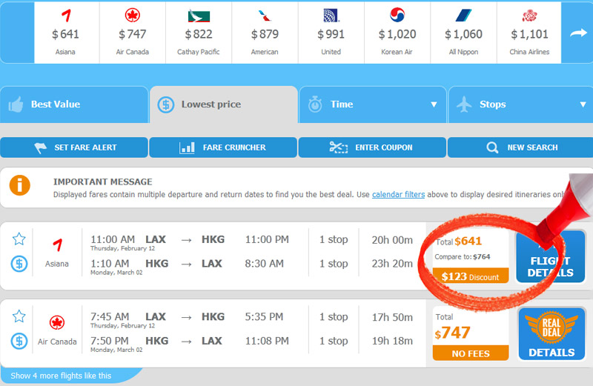Switch to Lowest price tab
Viewport: 593px width, 386px height.
224,104
